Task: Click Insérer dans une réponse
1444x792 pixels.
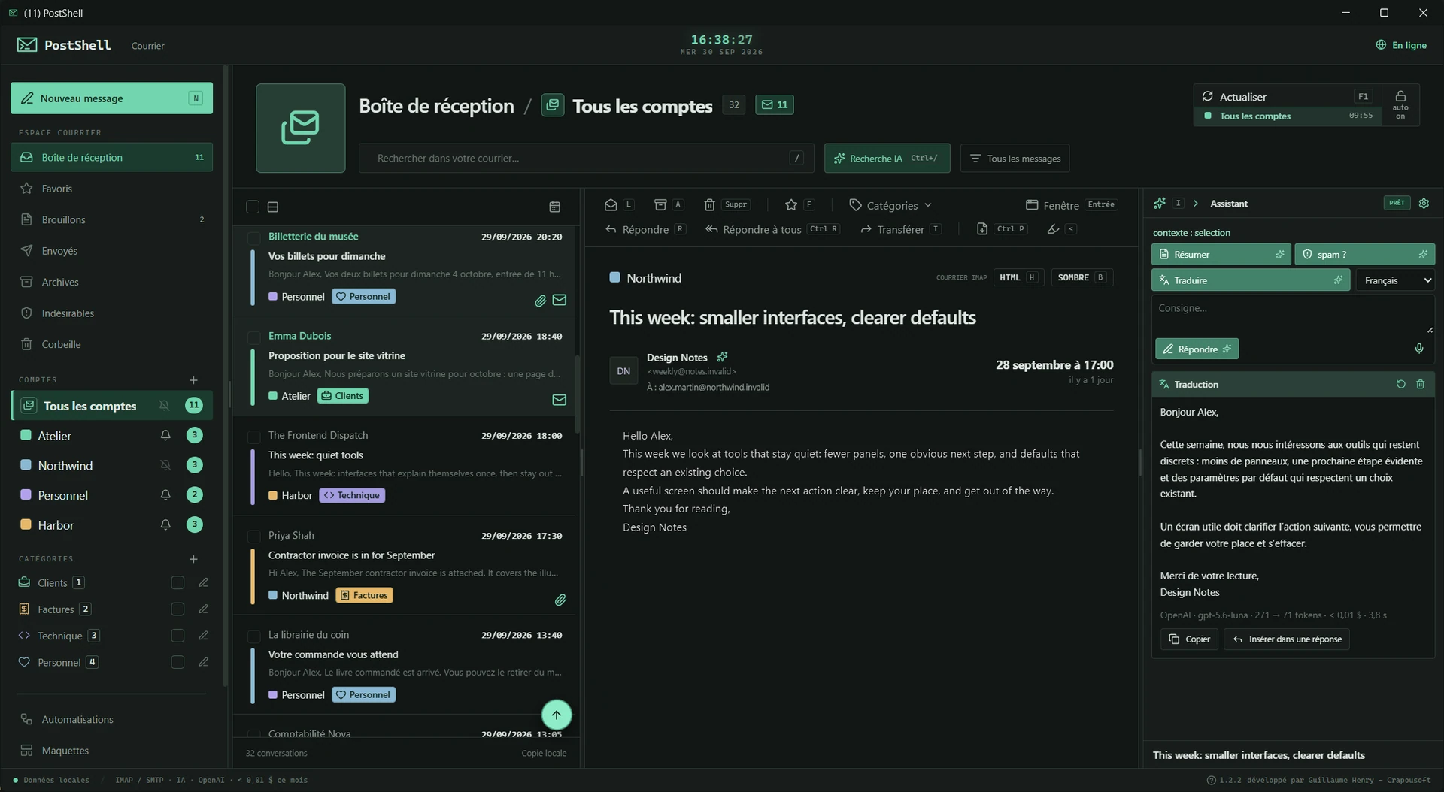Action: (x=1287, y=639)
